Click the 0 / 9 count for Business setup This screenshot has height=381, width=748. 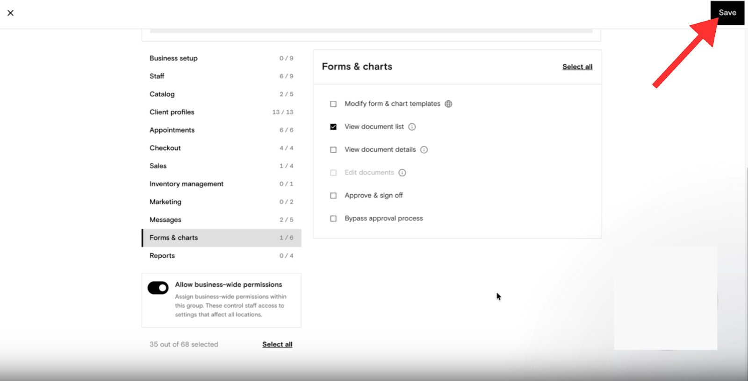coord(286,58)
